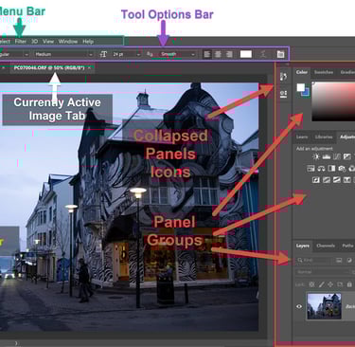
Task: Open the character and paragraph panels
Action: coord(280,54)
